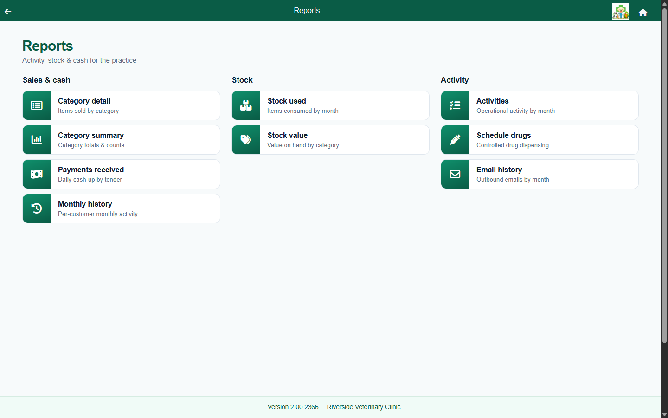Click the Category summary chart icon
This screenshot has width=668, height=418.
pos(37,140)
